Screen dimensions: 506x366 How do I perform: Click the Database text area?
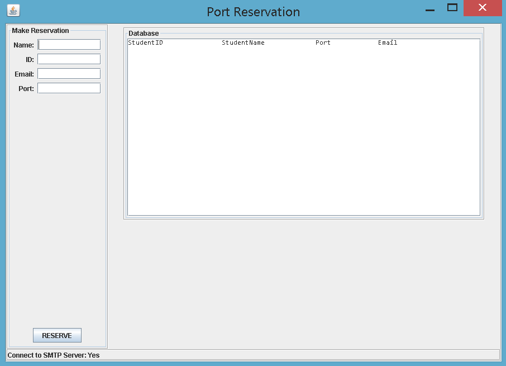point(304,127)
